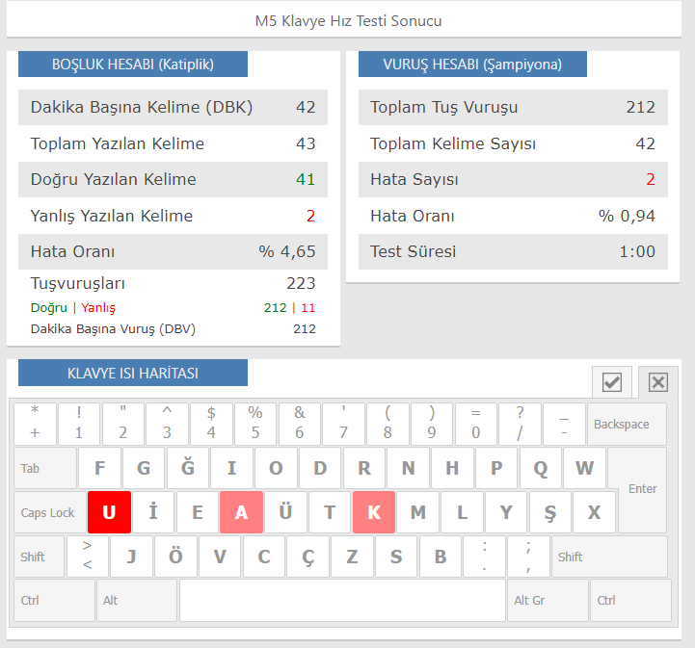Click the Toplam Yazılan Kelime row
The height and width of the screenshot is (648, 695).
(173, 143)
